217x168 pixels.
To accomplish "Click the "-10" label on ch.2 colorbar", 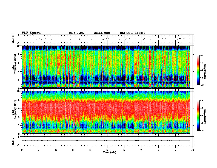I will pyautogui.click(x=202, y=131).
